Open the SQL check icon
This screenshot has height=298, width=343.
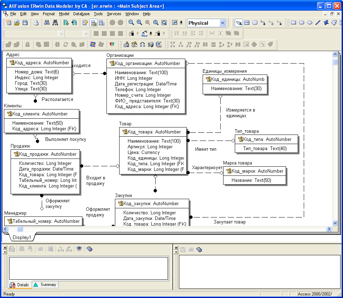coord(159,44)
